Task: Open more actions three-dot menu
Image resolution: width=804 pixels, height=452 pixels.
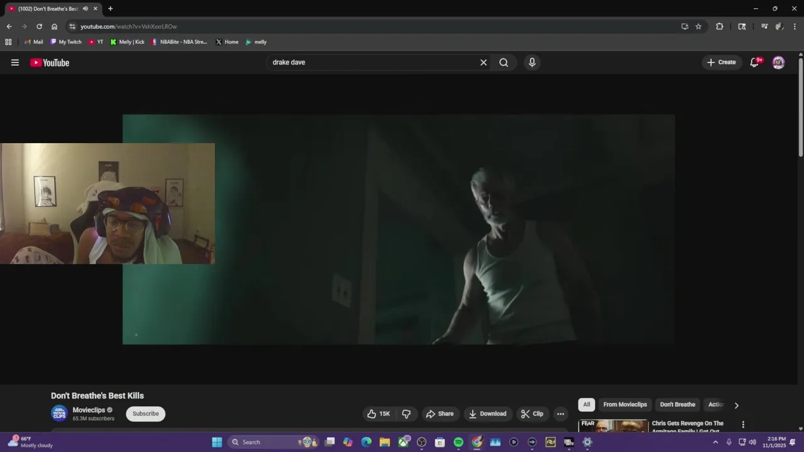Action: click(560, 414)
